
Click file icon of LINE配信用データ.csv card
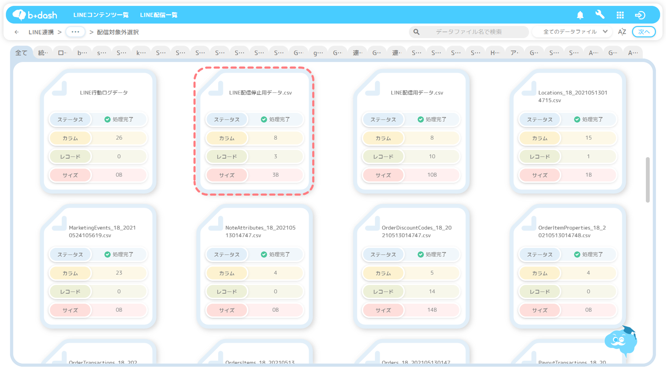pos(373,88)
